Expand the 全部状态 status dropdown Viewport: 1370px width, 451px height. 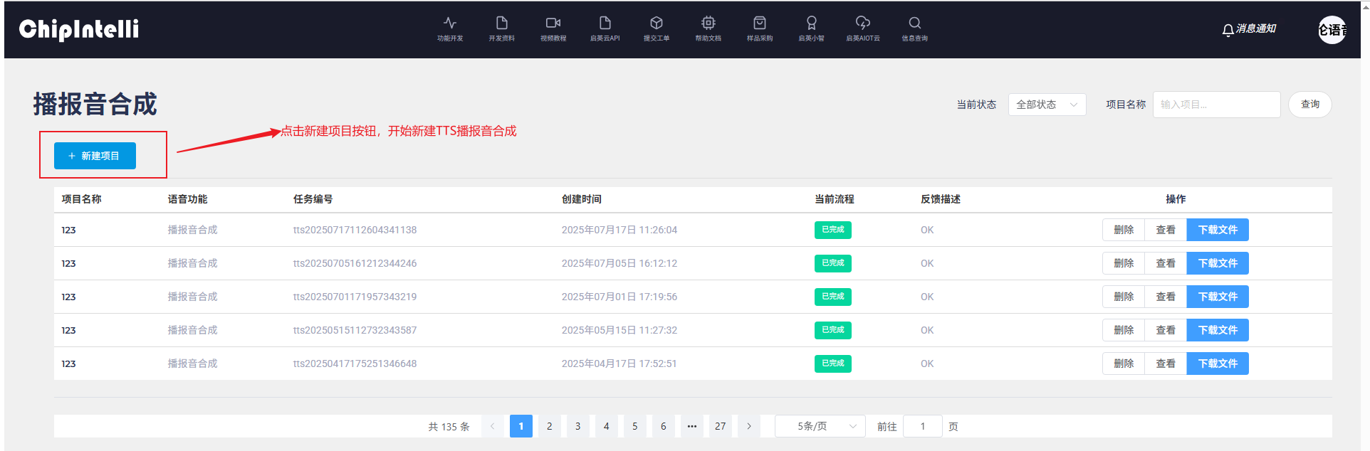point(1046,105)
